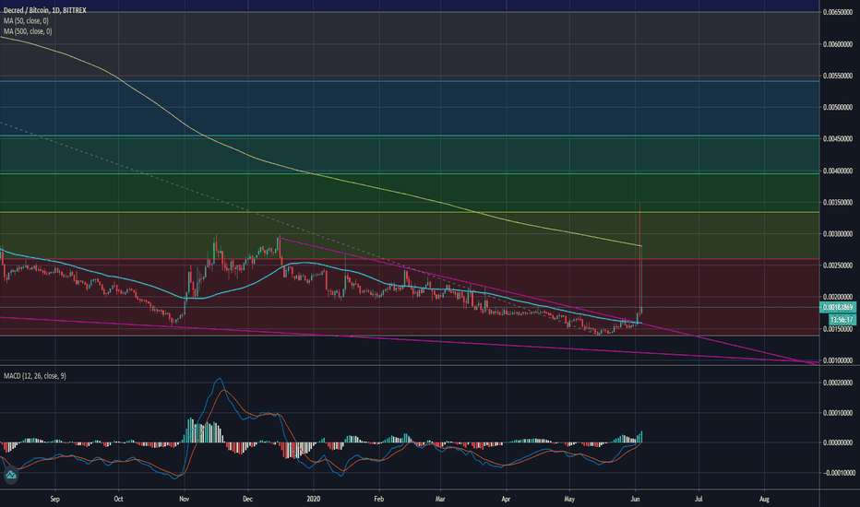Click the Mar label on time axis
Screen dimensions: 860x507
tap(440, 500)
